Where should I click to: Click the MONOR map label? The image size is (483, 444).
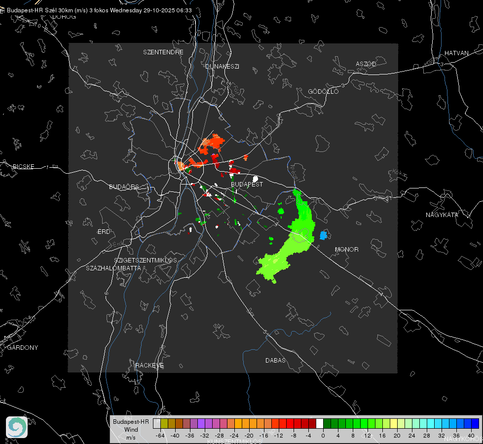(x=346, y=249)
